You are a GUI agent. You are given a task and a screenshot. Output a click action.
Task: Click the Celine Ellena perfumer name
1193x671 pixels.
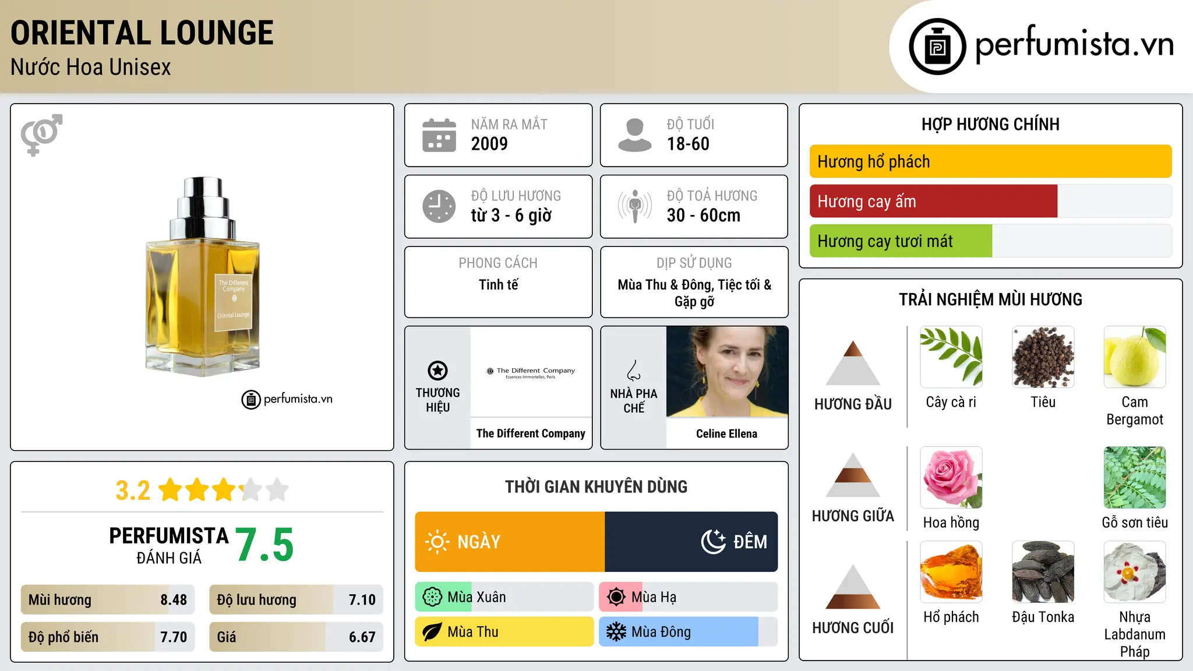[727, 434]
